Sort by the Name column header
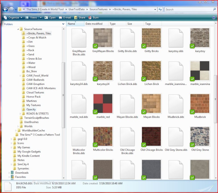 [x=75, y=24]
